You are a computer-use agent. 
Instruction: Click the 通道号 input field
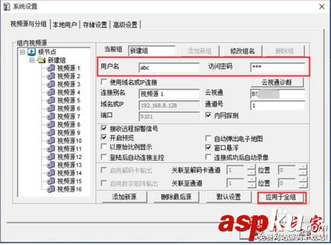pyautogui.click(x=277, y=106)
